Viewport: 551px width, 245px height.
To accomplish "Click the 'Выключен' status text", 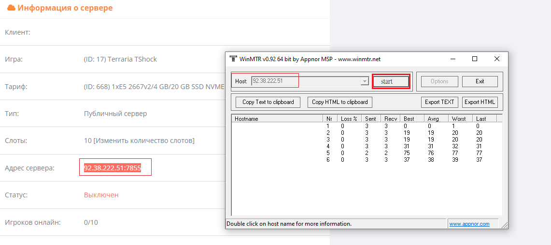I will (101, 195).
